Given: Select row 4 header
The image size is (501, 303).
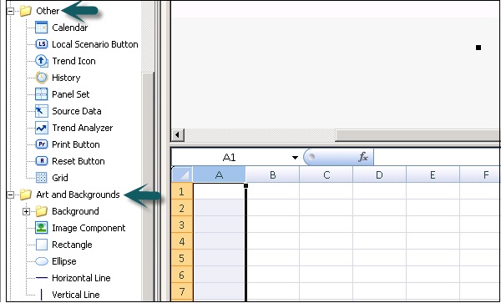Looking at the screenshot, I should pyautogui.click(x=182, y=241).
